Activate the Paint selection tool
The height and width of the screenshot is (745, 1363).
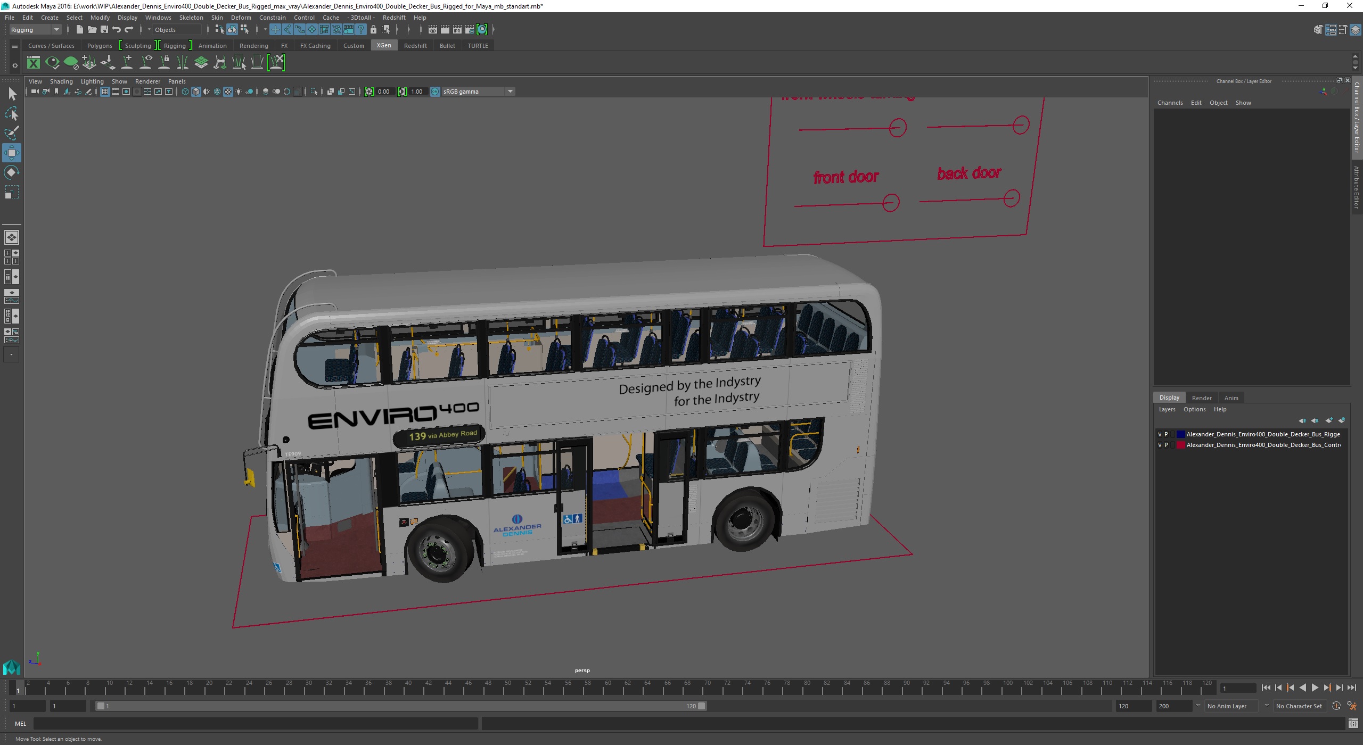point(12,133)
